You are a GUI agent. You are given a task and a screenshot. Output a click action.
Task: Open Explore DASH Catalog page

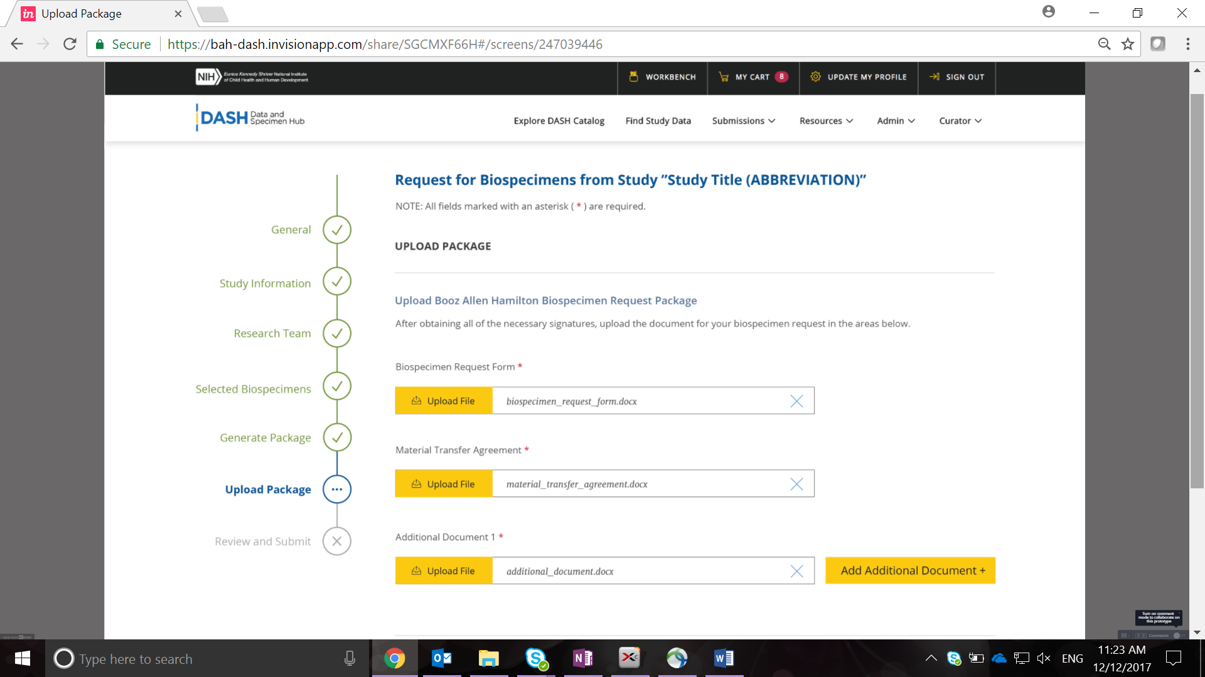[559, 121]
